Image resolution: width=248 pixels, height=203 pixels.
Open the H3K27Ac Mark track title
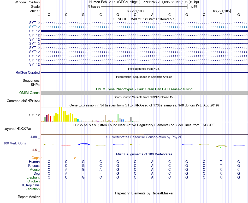point(144,125)
